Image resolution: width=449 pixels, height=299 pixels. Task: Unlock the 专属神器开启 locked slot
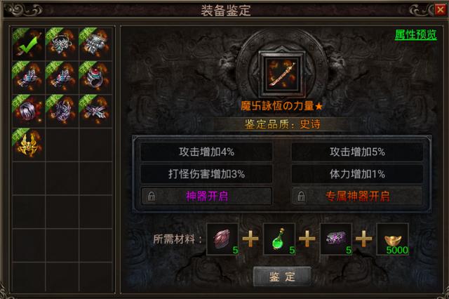[357, 197]
